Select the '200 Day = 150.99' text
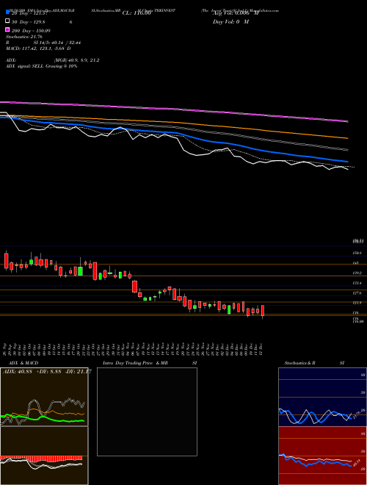The width and height of the screenshot is (367, 485). [31, 31]
